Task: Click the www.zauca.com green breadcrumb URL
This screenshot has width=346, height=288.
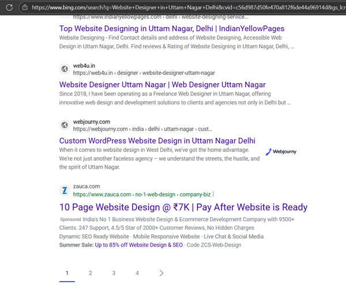Action: click(144, 194)
